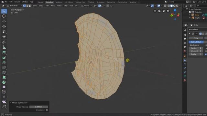Screen dimensions: 207x116
Task: Open the pivot point dropdown
Action: [x=95, y=6]
